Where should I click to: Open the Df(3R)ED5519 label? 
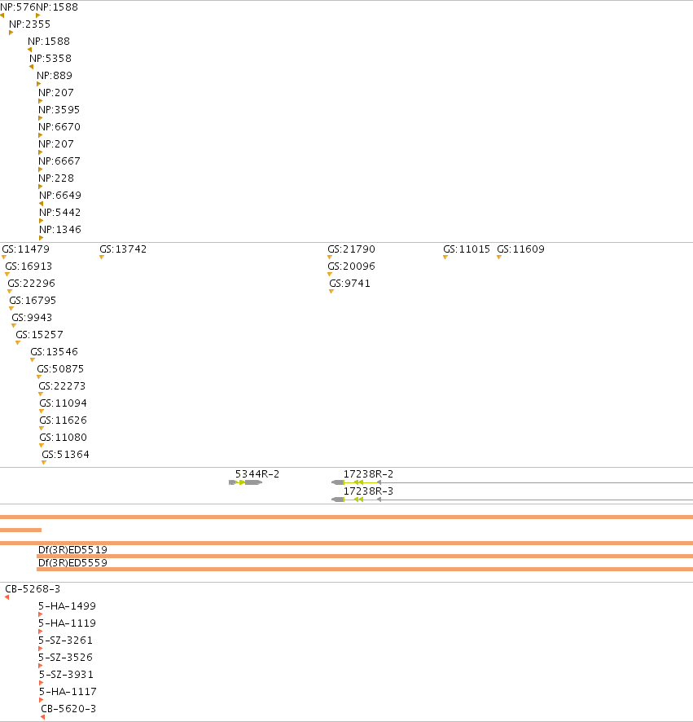[x=72, y=550]
